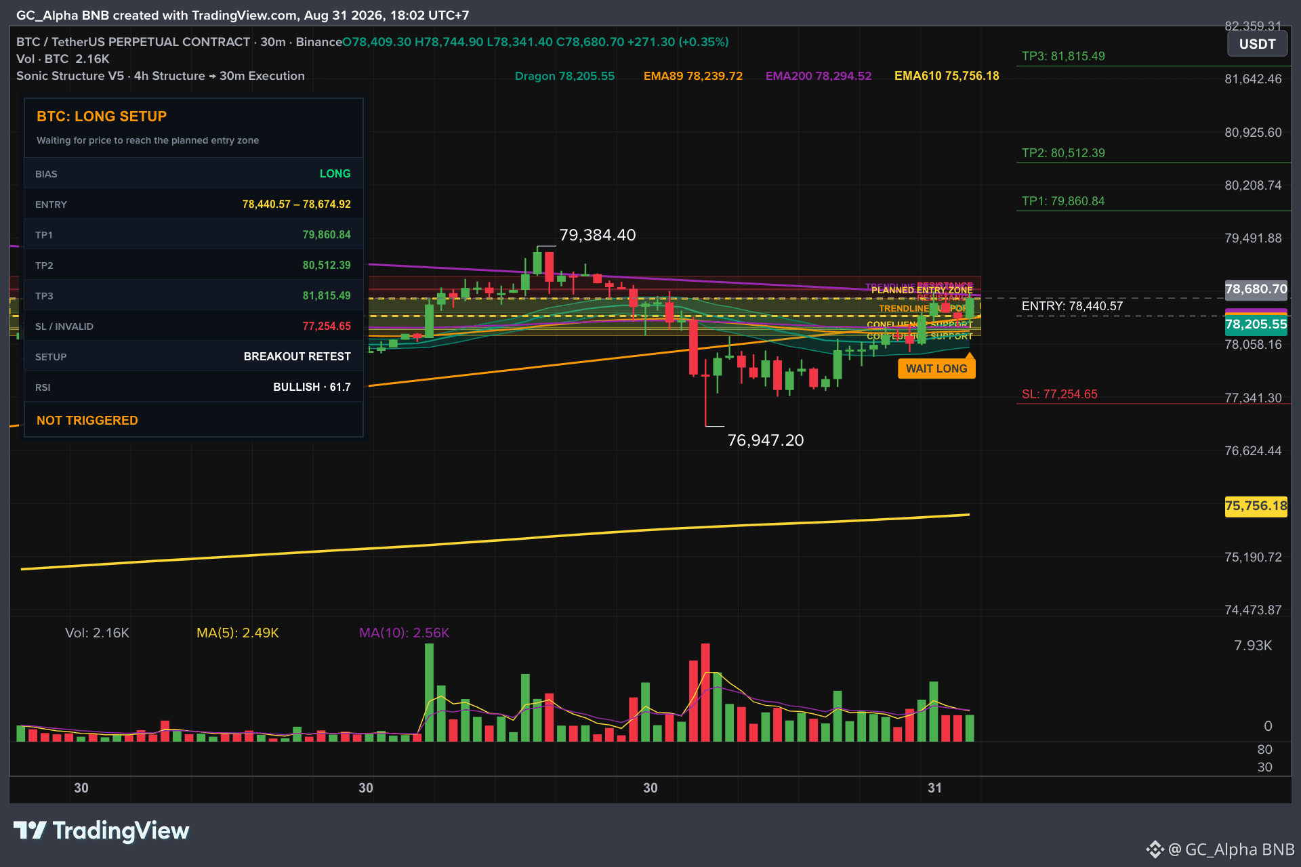This screenshot has width=1301, height=867.
Task: Click the TP1: 79,860.84 line label
Action: pos(1063,201)
